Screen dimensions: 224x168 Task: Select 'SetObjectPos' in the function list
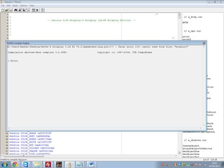click(191, 151)
